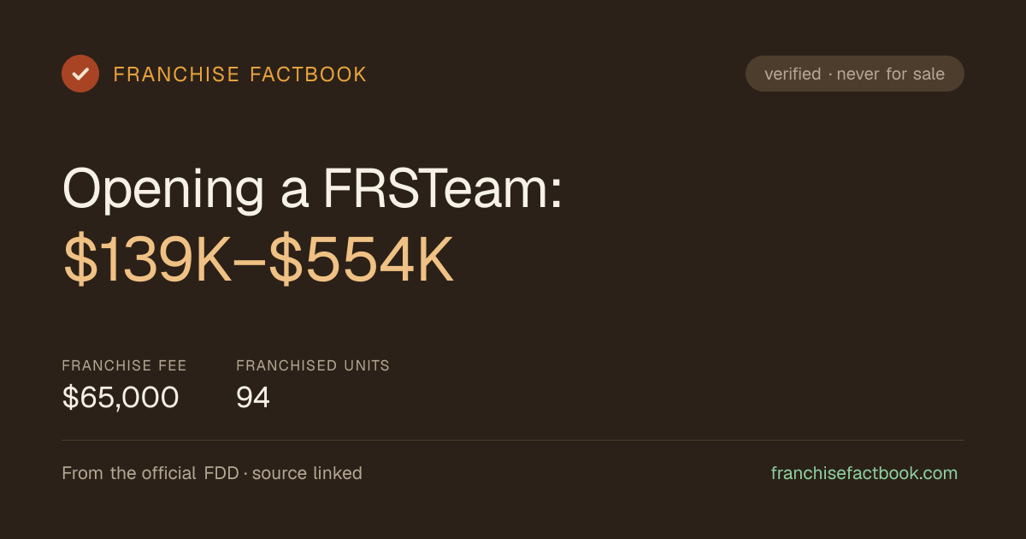Click the word FACTBOOK in the header

(x=309, y=74)
